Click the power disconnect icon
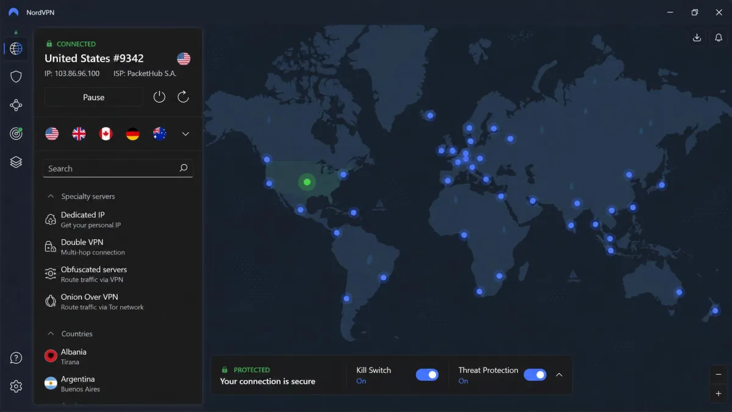The image size is (732, 412). (x=159, y=97)
